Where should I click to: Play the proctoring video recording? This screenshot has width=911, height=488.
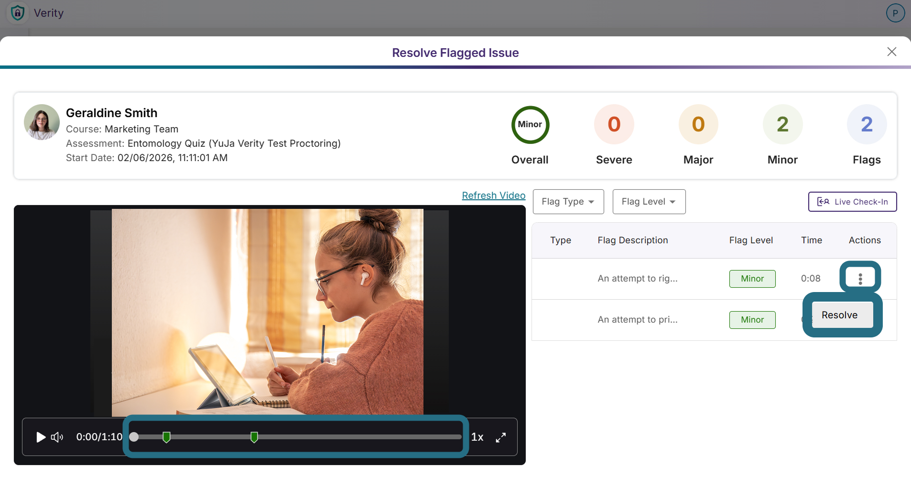tap(41, 437)
